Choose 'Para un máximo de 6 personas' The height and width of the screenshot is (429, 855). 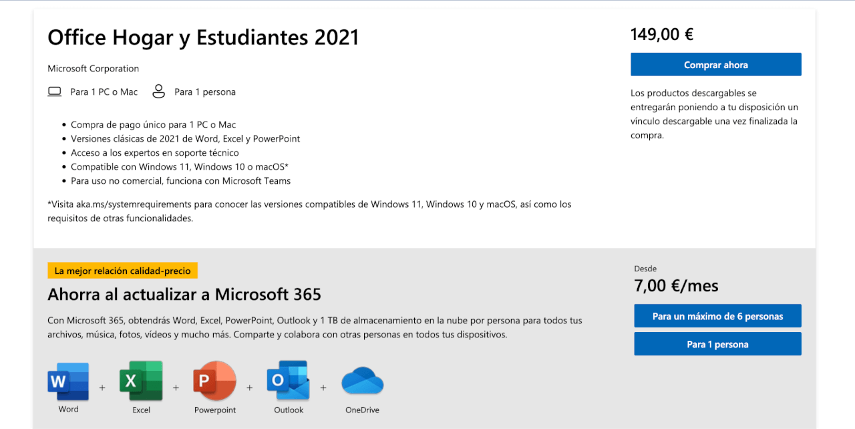[x=717, y=316]
